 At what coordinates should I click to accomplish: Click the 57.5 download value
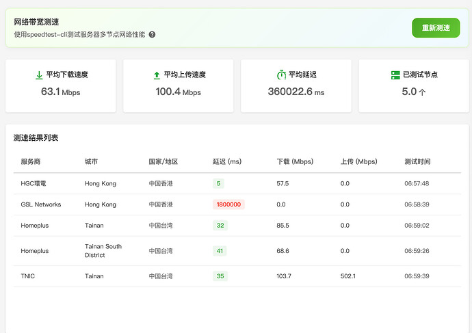click(283, 183)
